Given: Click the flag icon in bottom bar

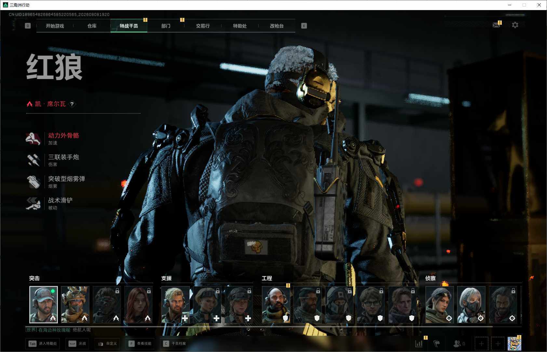Looking at the screenshot, I should coord(437,344).
